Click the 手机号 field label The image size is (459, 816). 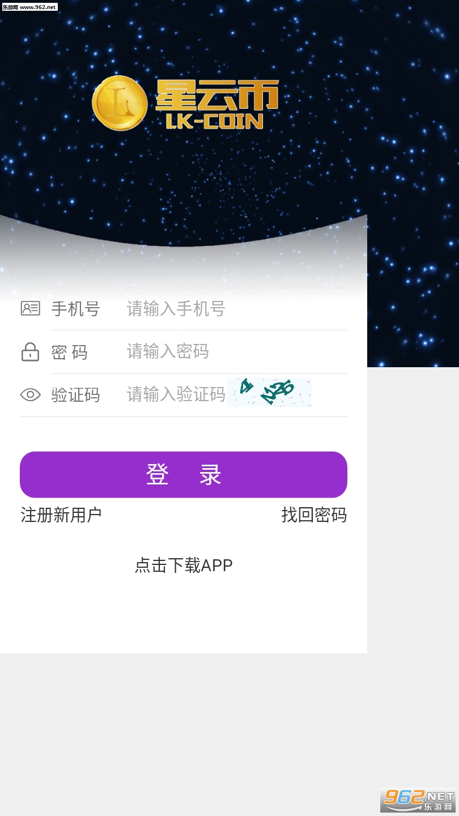click(75, 309)
